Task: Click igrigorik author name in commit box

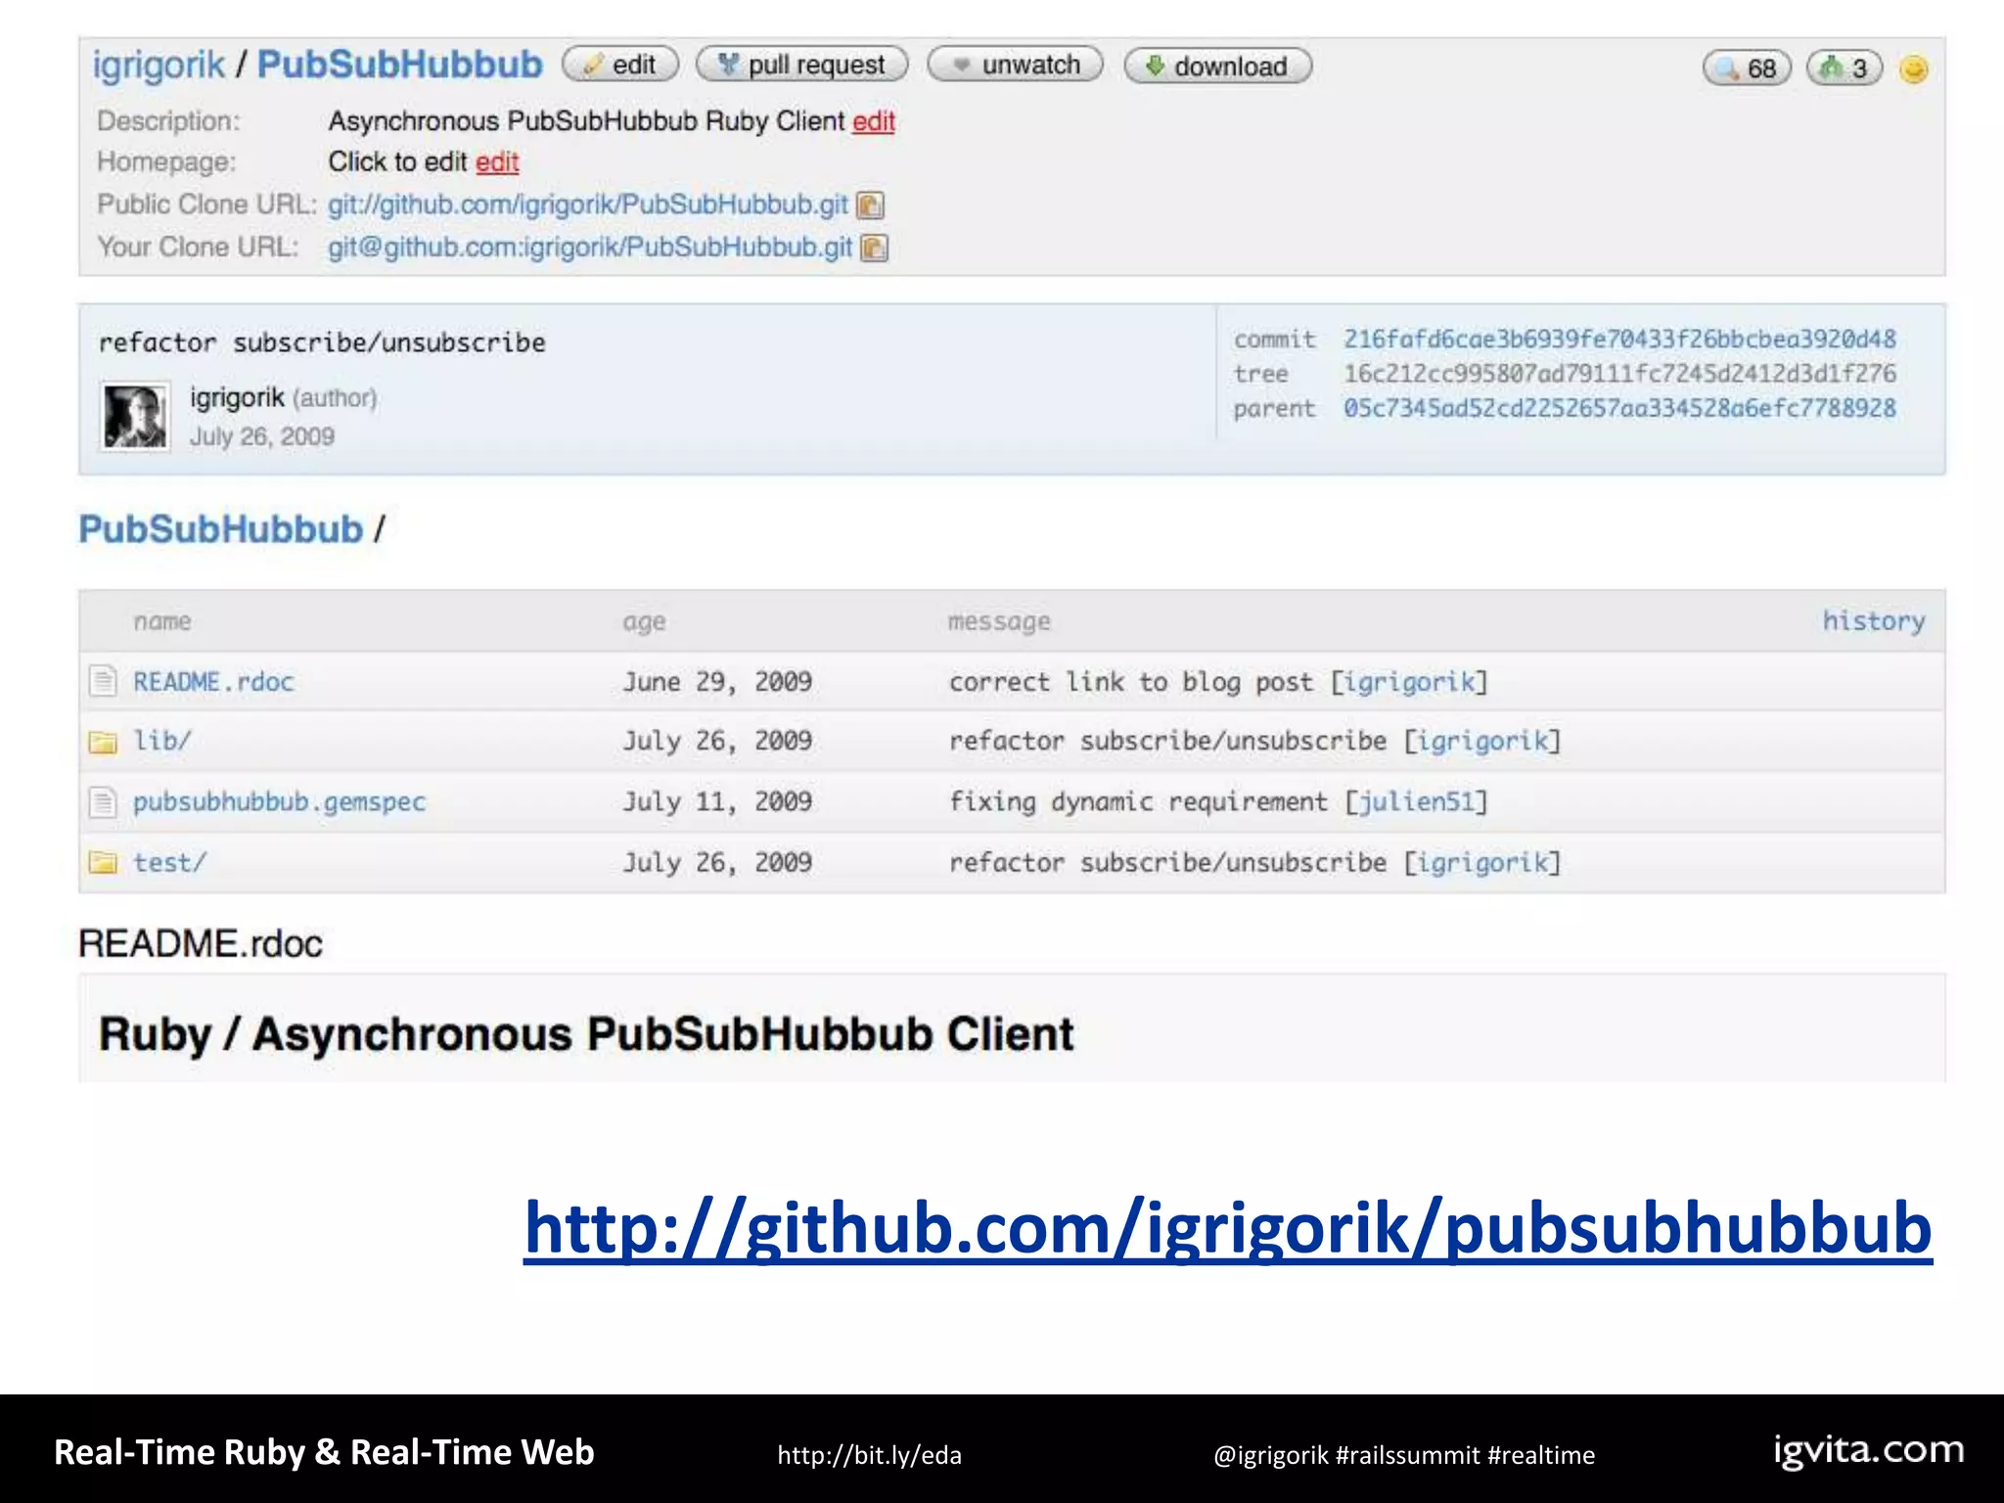Action: [237, 398]
